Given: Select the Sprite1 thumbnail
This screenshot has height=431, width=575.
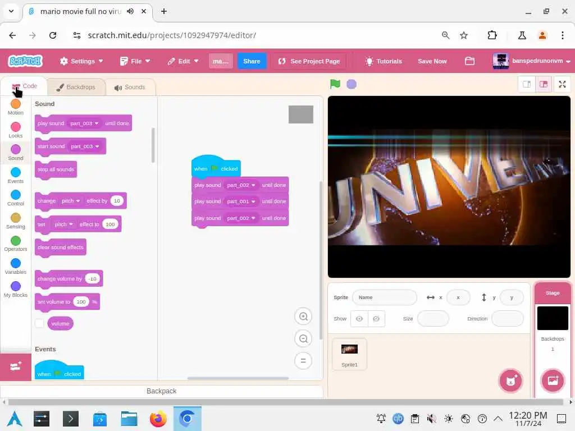Looking at the screenshot, I should tap(349, 354).
